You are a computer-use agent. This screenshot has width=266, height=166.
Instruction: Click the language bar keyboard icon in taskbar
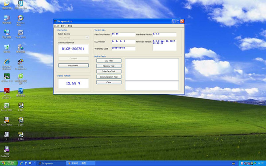[x=234, y=163]
